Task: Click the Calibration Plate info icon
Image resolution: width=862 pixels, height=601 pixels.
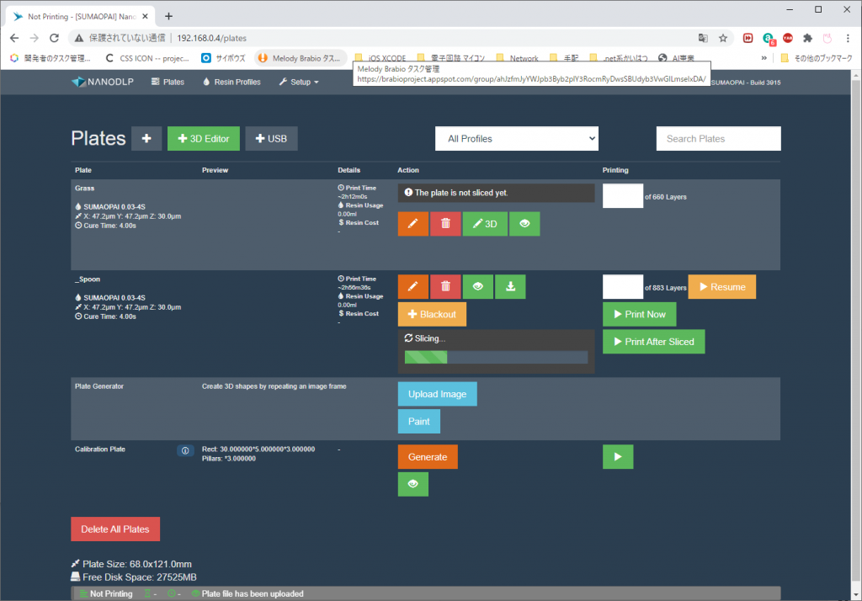Action: coord(185,450)
